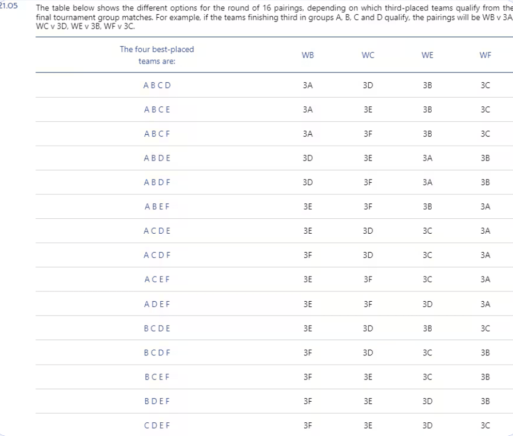Click the WC cell in the A B E F row
This screenshot has width=513, height=436.
(x=368, y=206)
